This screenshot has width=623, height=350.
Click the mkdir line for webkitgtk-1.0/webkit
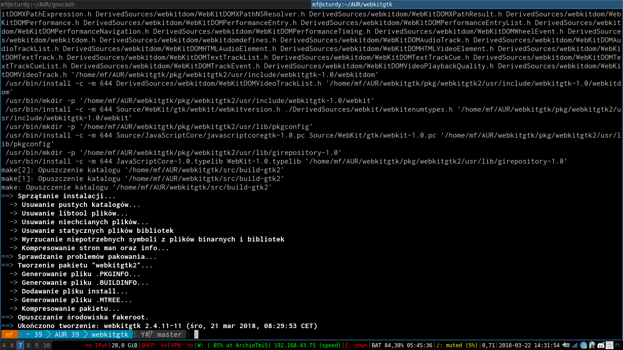point(190,101)
